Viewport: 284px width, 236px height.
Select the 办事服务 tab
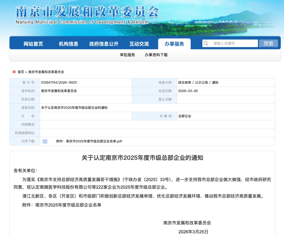[x=174, y=44]
